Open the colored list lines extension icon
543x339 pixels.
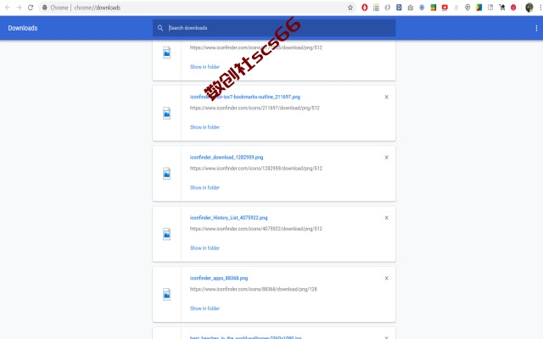pyautogui.click(x=376, y=8)
